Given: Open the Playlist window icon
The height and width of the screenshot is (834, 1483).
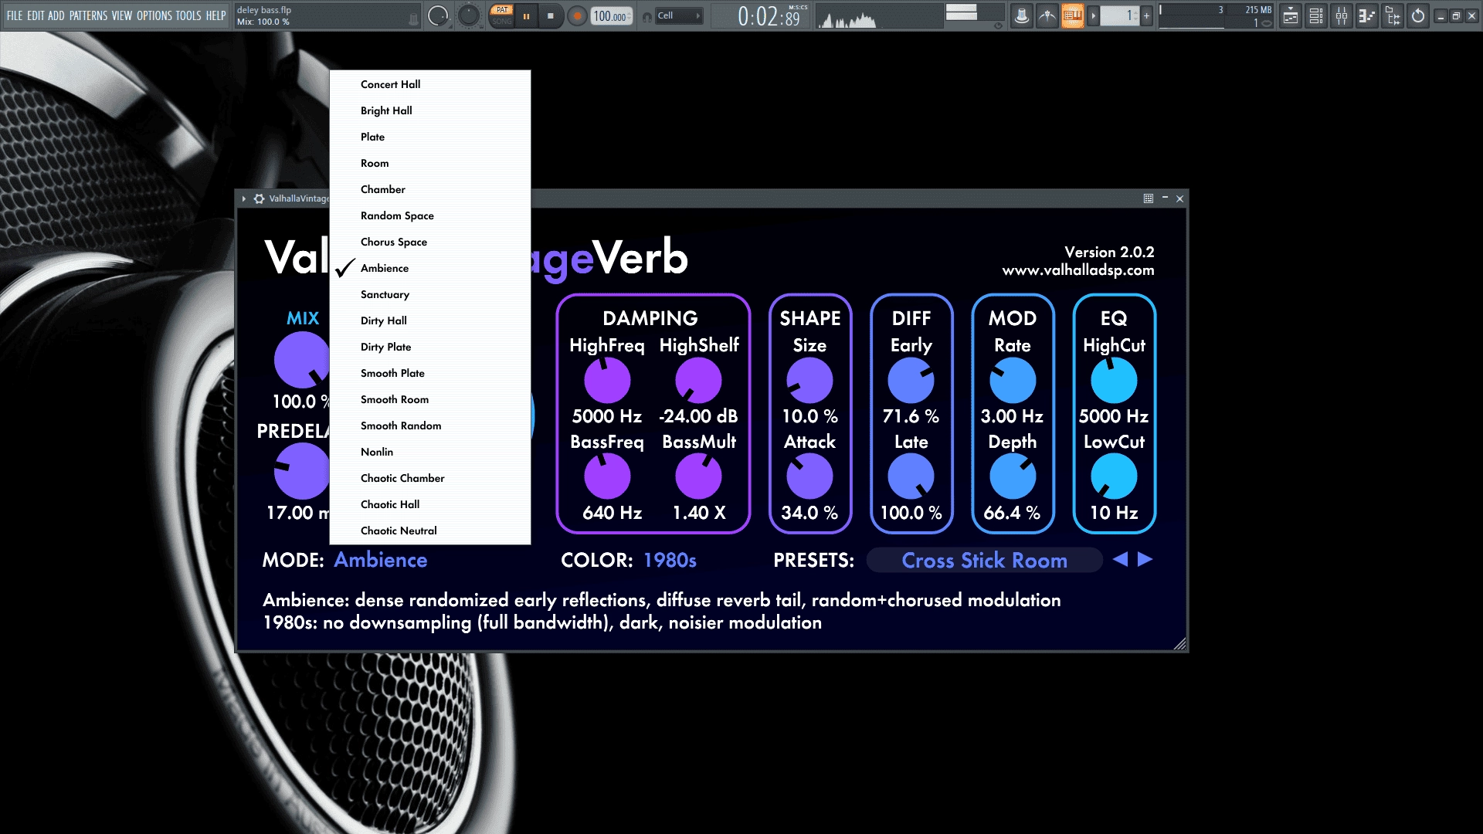Looking at the screenshot, I should 1291,15.
